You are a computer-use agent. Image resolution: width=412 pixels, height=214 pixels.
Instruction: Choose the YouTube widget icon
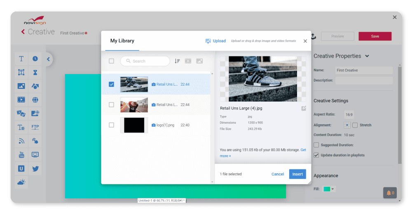coord(21,155)
